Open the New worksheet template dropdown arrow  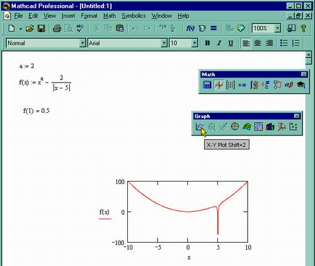[20, 28]
